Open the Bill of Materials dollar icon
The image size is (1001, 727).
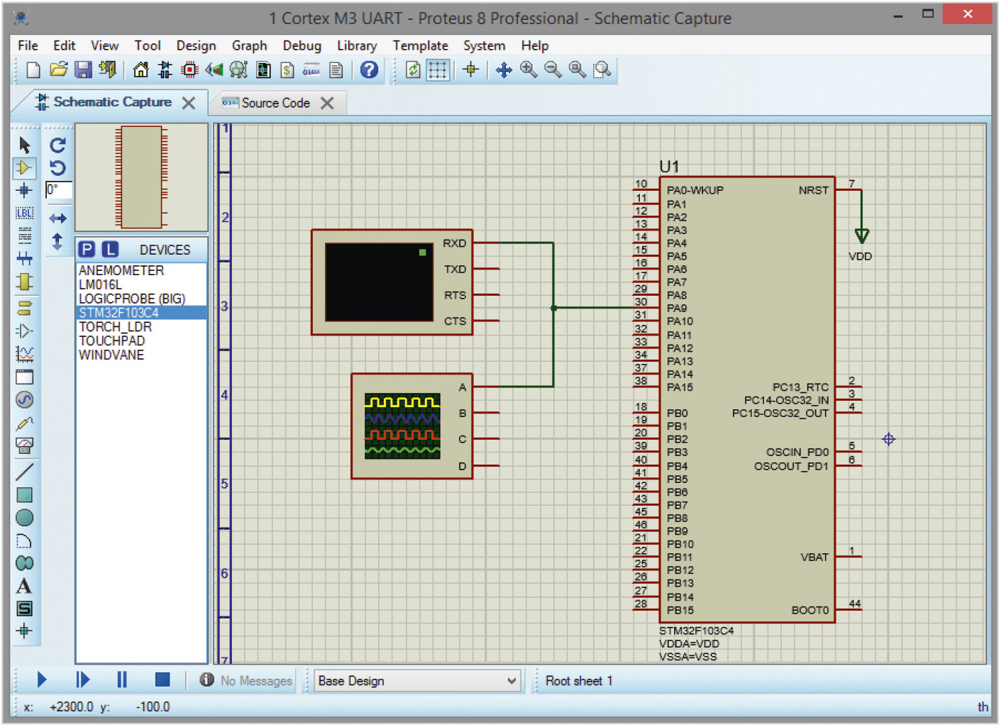(287, 70)
